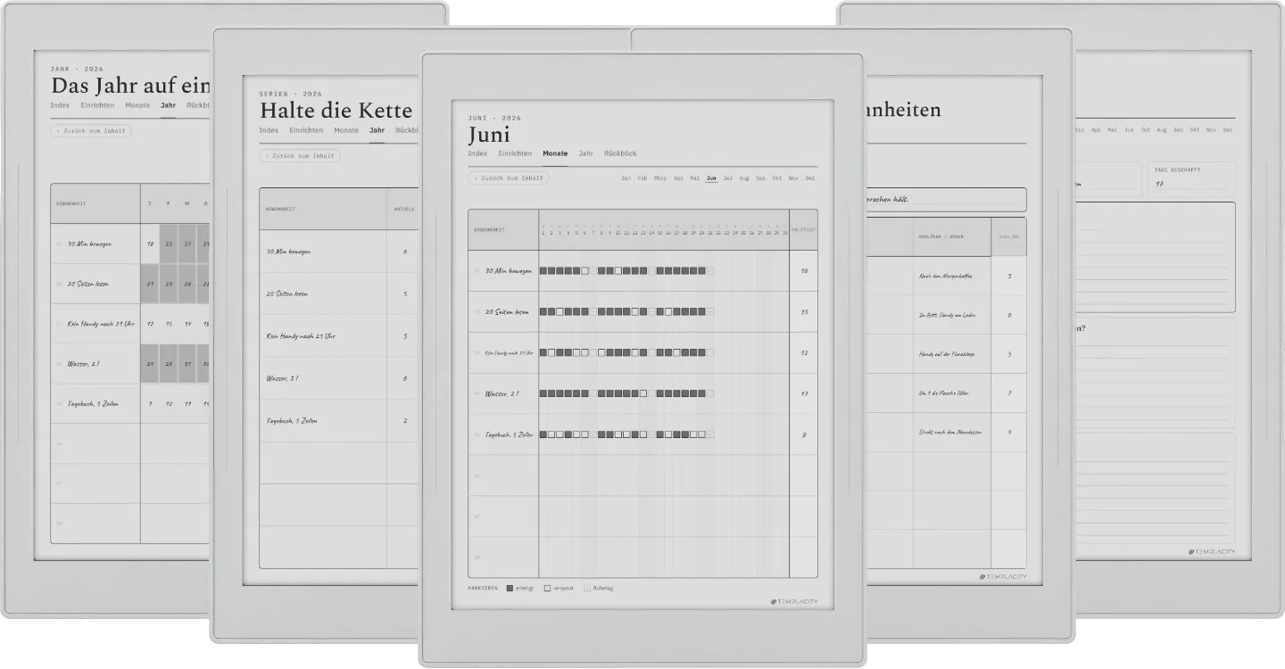Select Jun in the Juni month strip
Image resolution: width=1285 pixels, height=669 pixels.
tap(711, 178)
